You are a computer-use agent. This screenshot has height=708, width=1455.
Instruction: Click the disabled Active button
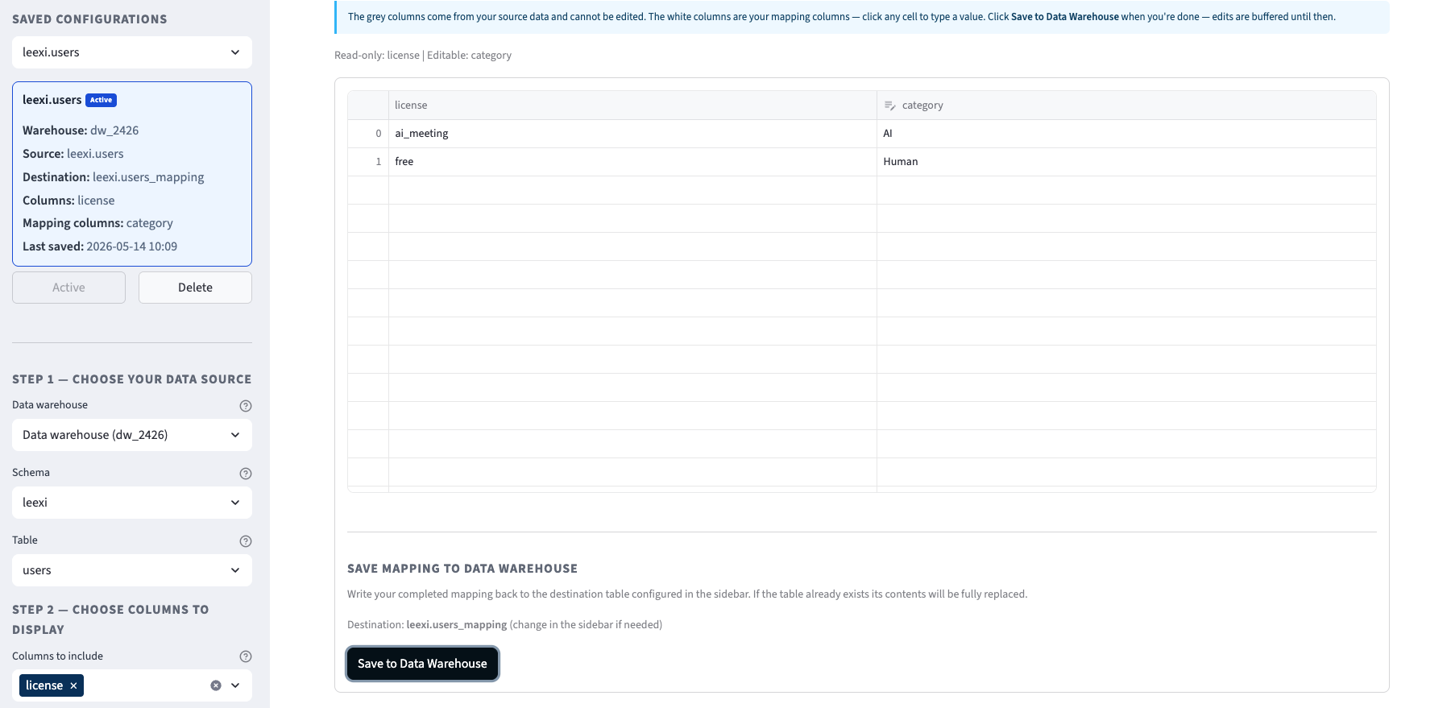(x=68, y=288)
